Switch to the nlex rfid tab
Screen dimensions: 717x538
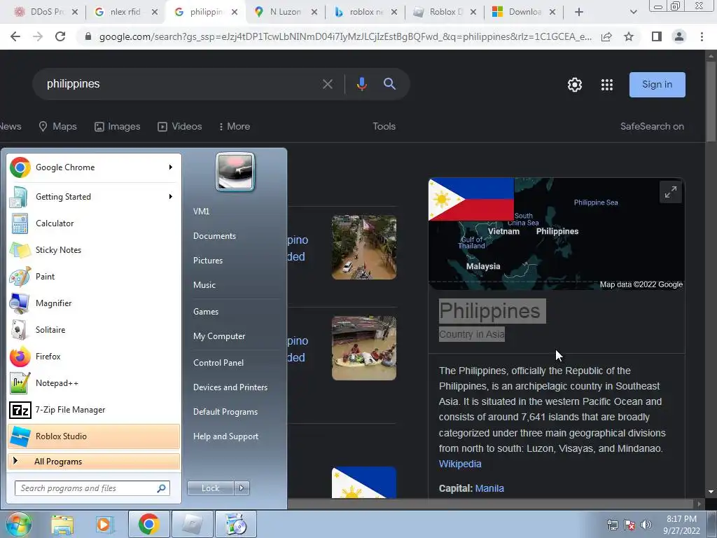125,12
